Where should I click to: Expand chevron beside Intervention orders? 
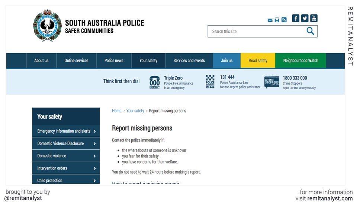click(x=95, y=168)
